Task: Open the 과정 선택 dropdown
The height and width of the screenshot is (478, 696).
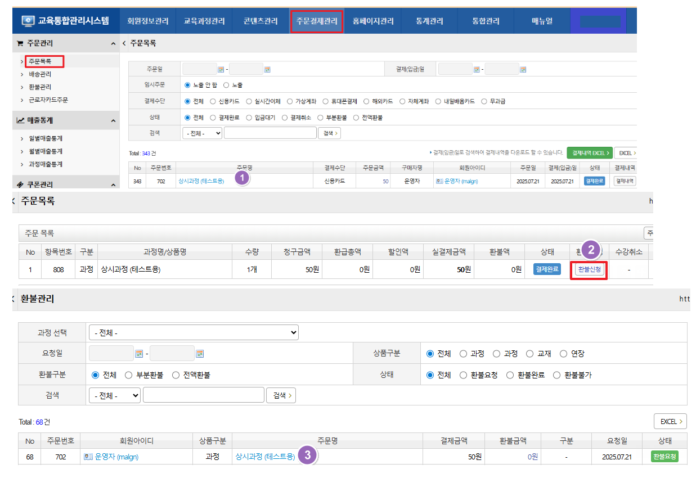Action: tap(194, 333)
